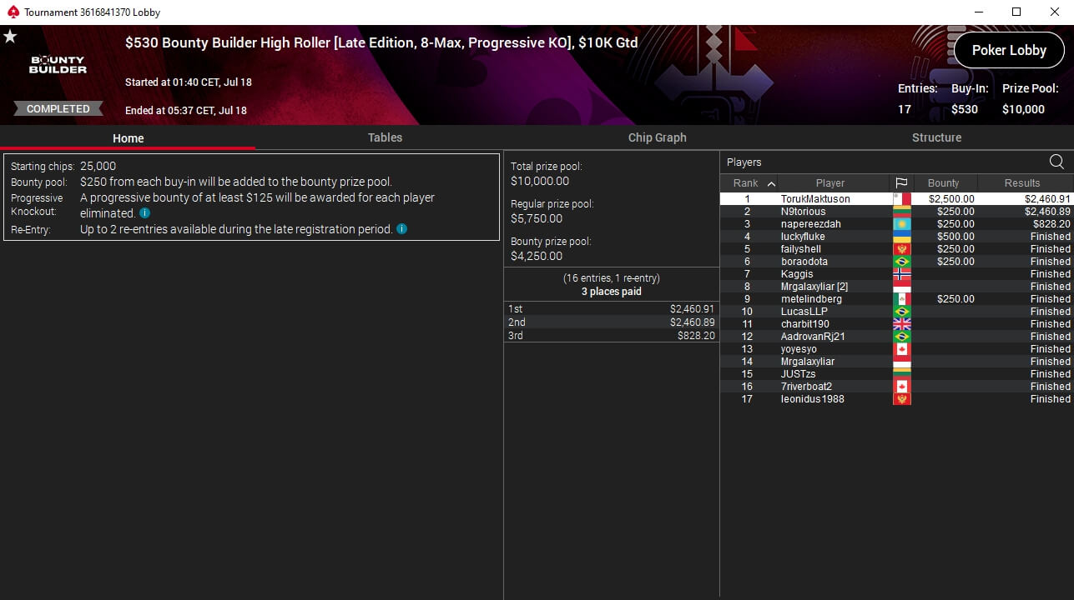Open the Poker Lobby
The width and height of the screenshot is (1074, 600).
coord(1008,50)
